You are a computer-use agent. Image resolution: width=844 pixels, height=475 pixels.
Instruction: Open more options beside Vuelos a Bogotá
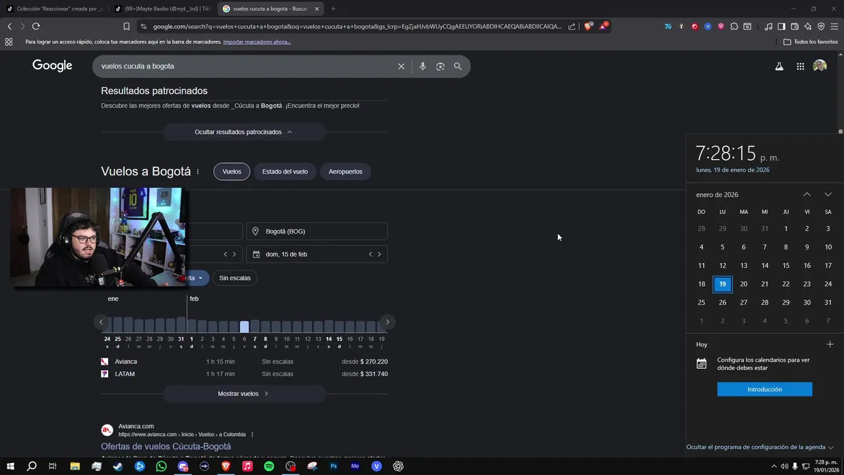click(x=197, y=172)
